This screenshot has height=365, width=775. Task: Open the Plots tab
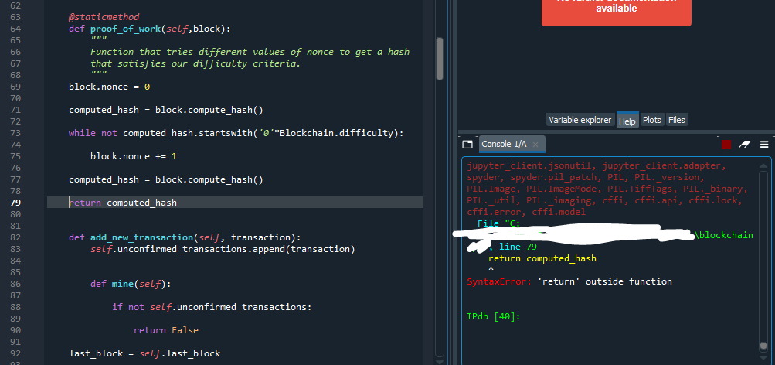click(x=652, y=120)
